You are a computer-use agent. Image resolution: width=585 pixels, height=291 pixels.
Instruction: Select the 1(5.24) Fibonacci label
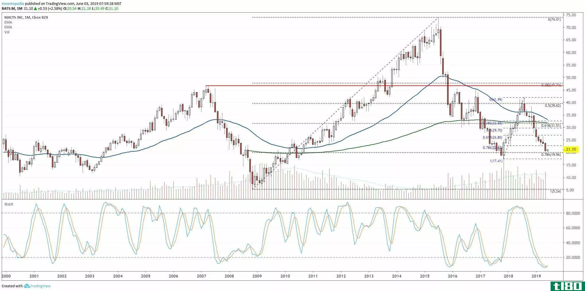(x=555, y=191)
